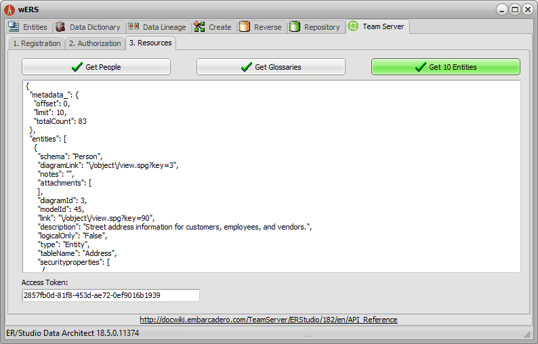Click the "totalCount": 83 line
538x344 pixels.
click(x=60, y=121)
